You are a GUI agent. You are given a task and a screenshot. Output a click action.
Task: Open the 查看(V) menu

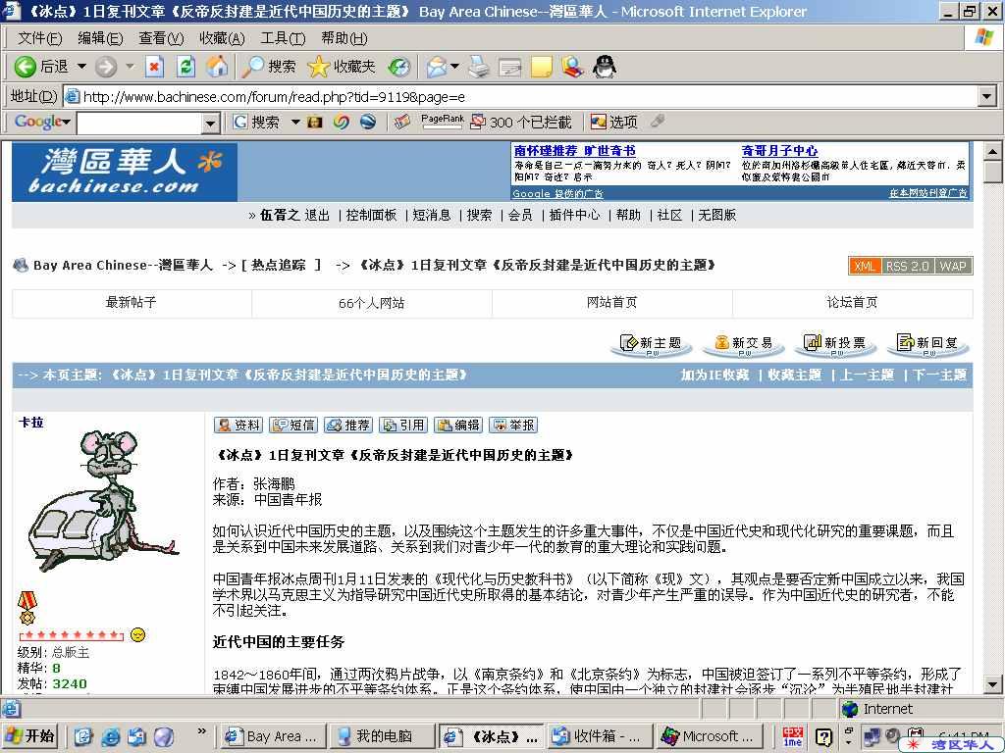coord(161,38)
